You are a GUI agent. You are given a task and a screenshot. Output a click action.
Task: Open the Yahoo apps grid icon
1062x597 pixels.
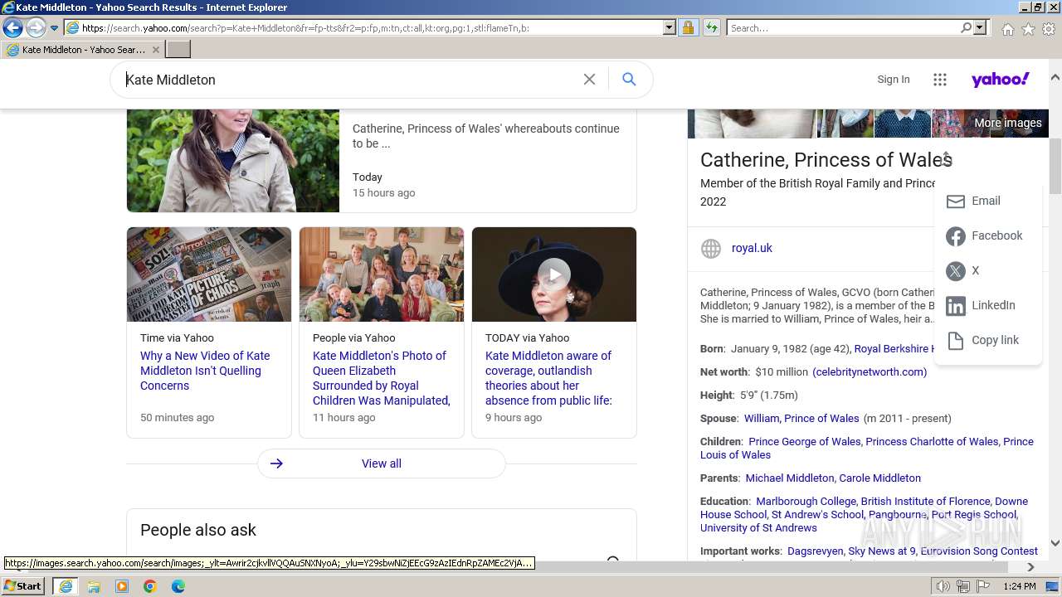coord(939,80)
